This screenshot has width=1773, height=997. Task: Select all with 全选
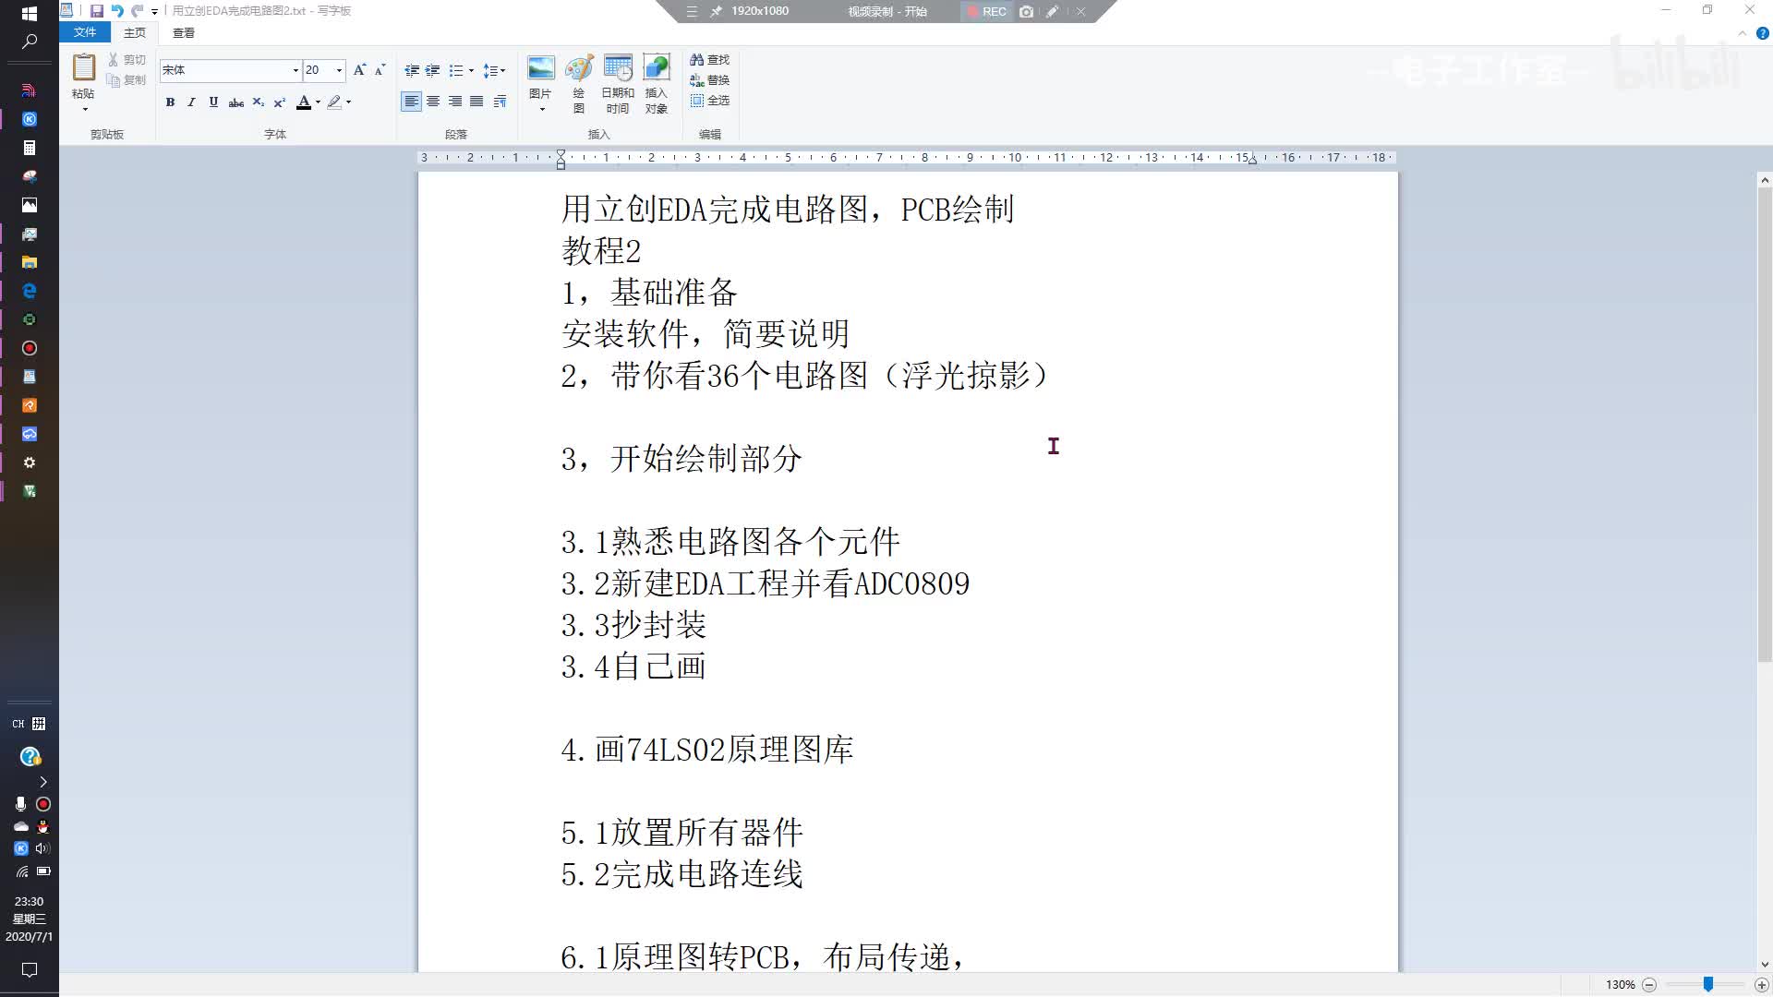[709, 101]
